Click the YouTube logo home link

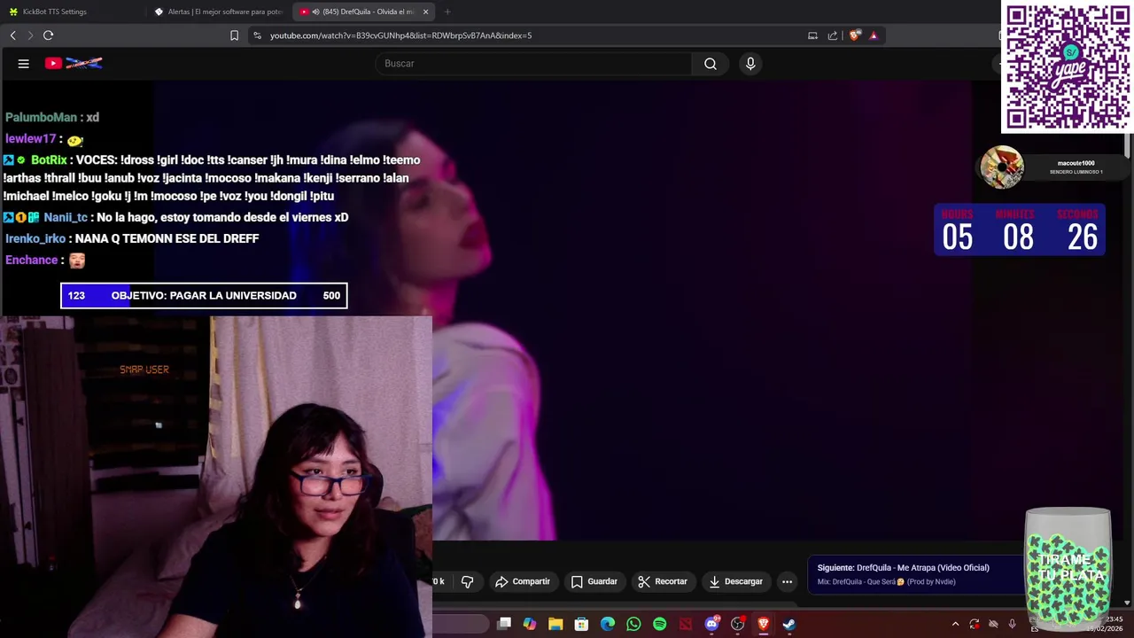click(74, 63)
